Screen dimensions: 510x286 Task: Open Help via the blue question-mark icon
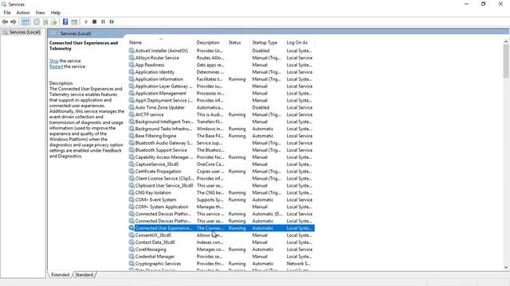click(65, 21)
